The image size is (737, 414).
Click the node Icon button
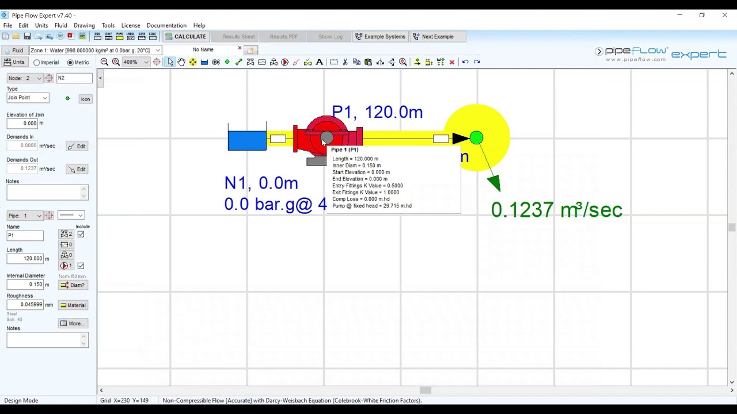click(85, 99)
